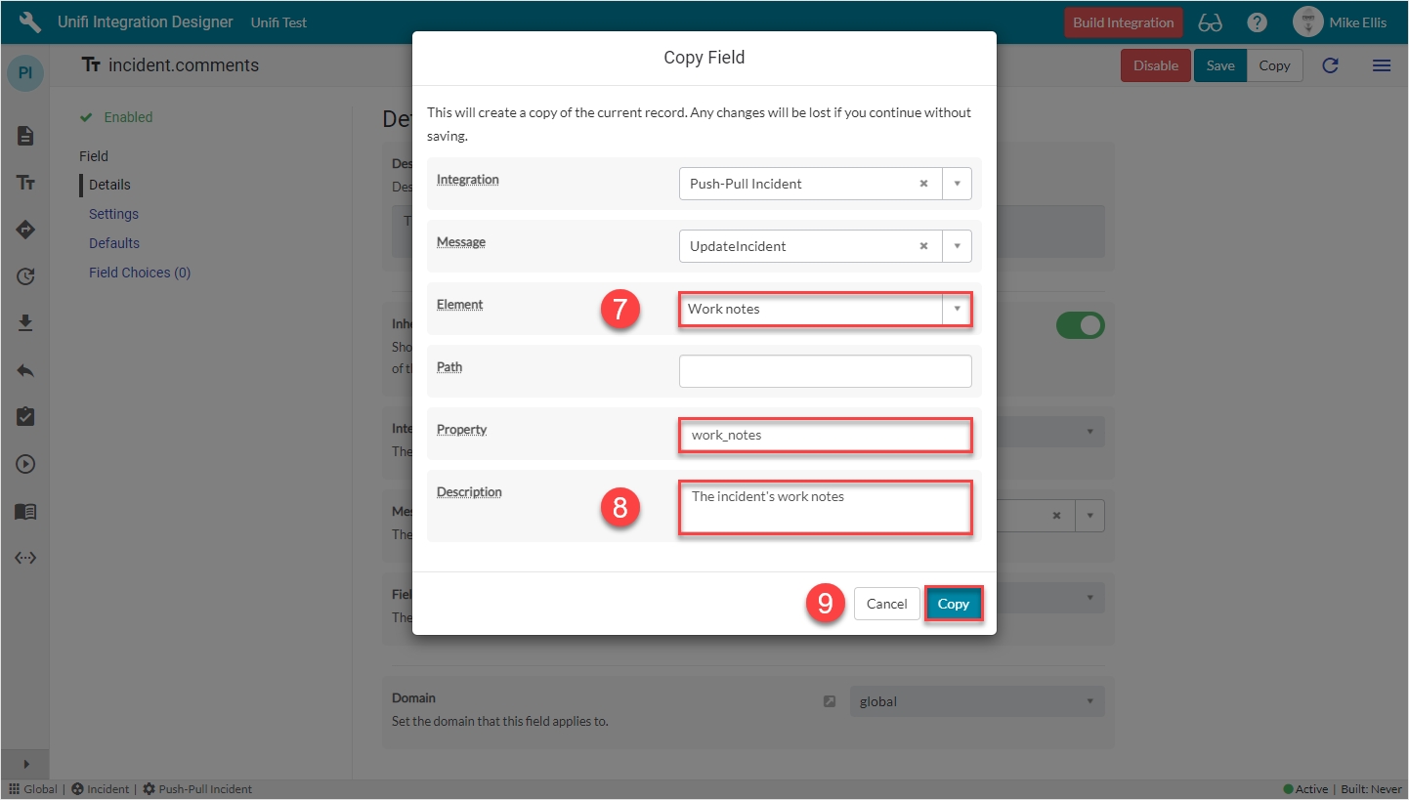The height and width of the screenshot is (800, 1409).
Task: Click into the empty Path field
Action: coord(825,371)
